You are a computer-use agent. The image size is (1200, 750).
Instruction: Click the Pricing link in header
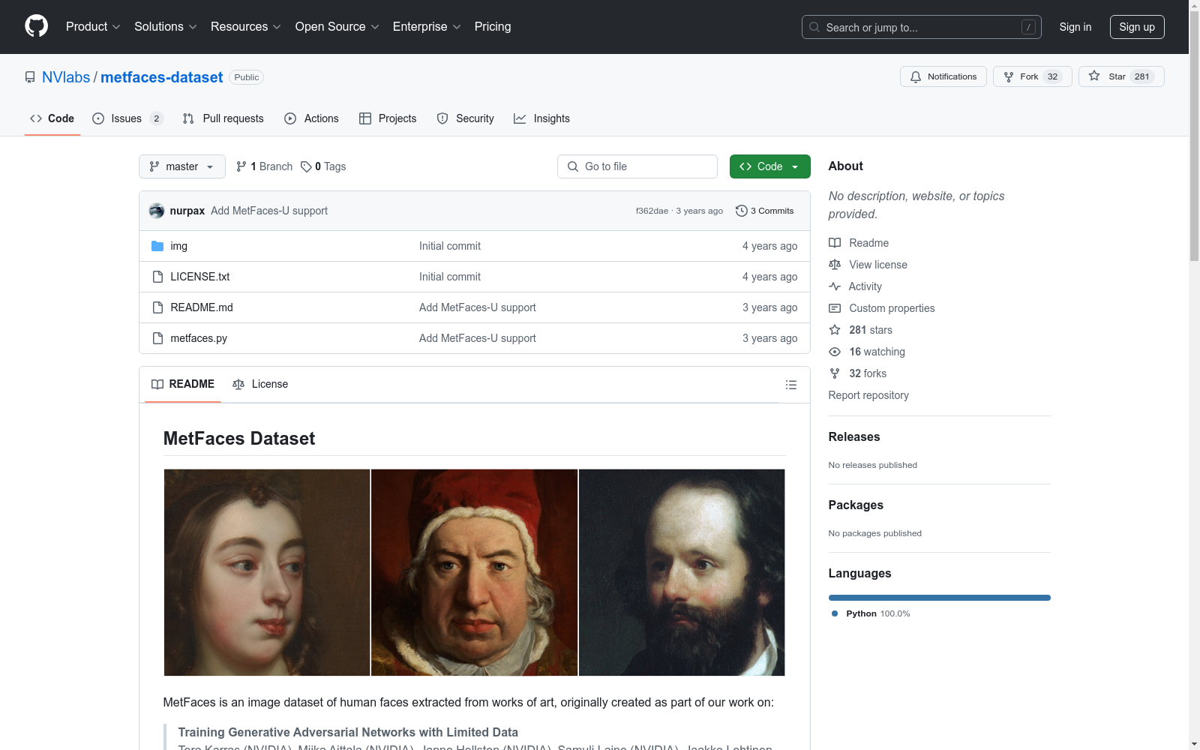493,27
